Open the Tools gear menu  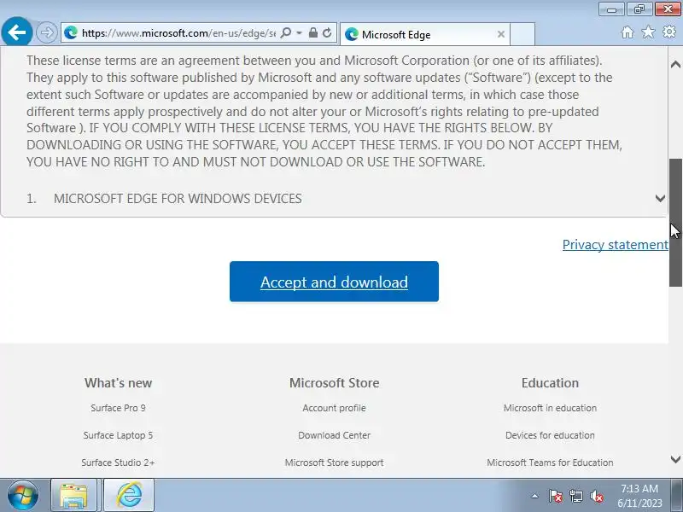(669, 32)
